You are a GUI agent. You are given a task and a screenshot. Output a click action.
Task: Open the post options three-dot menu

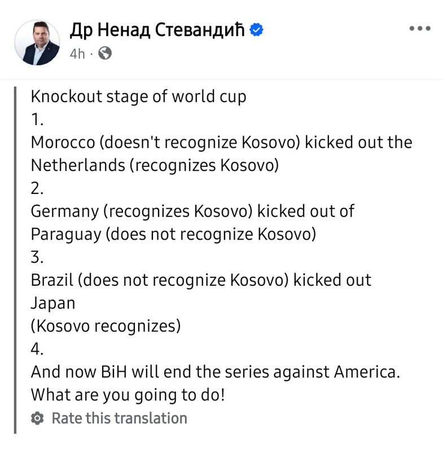pyautogui.click(x=420, y=28)
